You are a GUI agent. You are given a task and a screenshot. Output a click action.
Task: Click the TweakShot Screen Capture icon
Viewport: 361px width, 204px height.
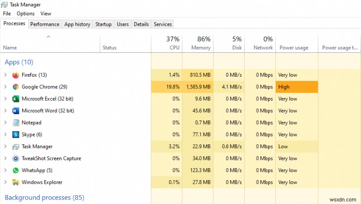tap(16, 158)
